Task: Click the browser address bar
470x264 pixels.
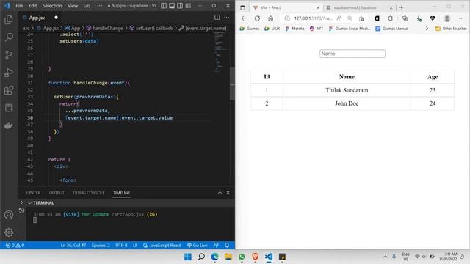Action: coord(314,18)
